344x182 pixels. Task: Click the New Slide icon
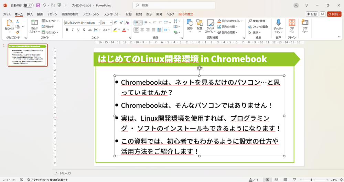pos(34,23)
